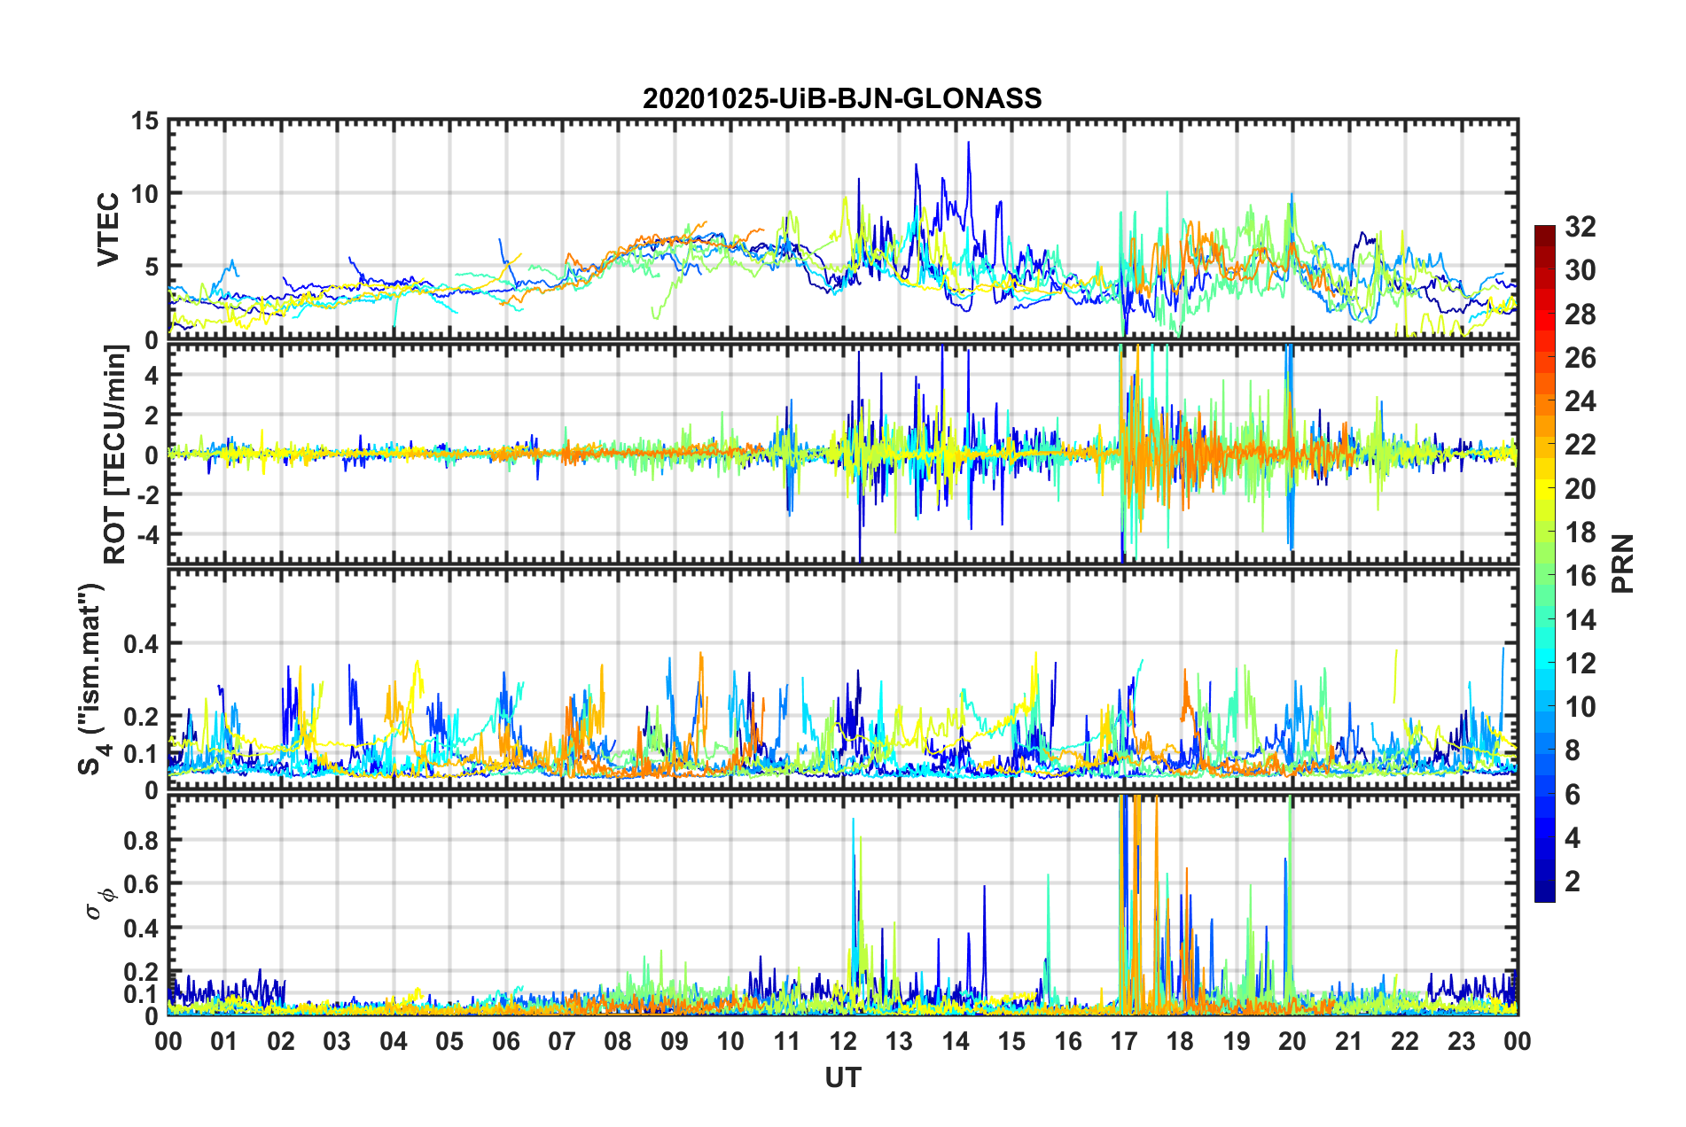Click the S4 ("ism.mat") y-axis label
This screenshot has height=1127, width=1686.
[x=91, y=679]
